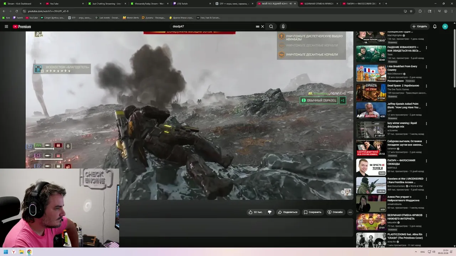Open Chrome from taskbar

[29, 252]
